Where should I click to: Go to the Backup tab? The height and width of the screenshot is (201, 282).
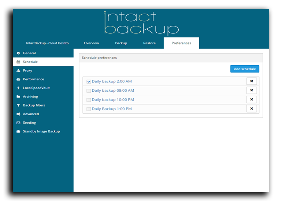click(x=121, y=43)
